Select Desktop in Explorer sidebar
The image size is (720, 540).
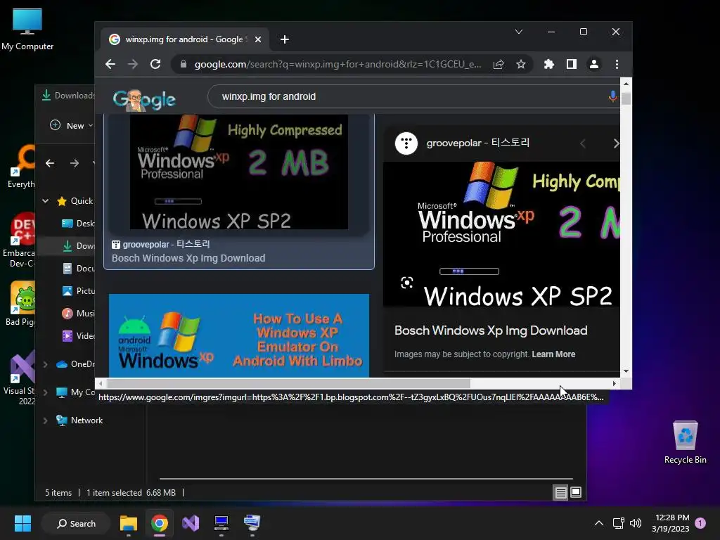78,223
